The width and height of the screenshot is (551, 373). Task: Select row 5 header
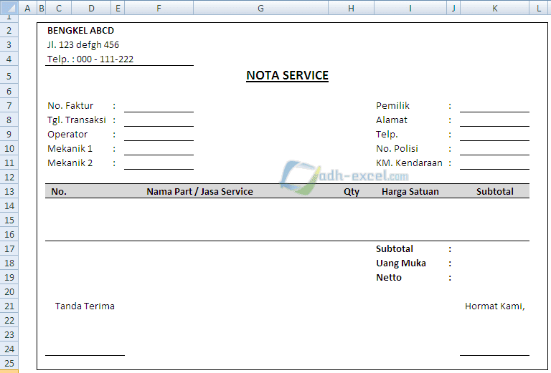coord(9,76)
